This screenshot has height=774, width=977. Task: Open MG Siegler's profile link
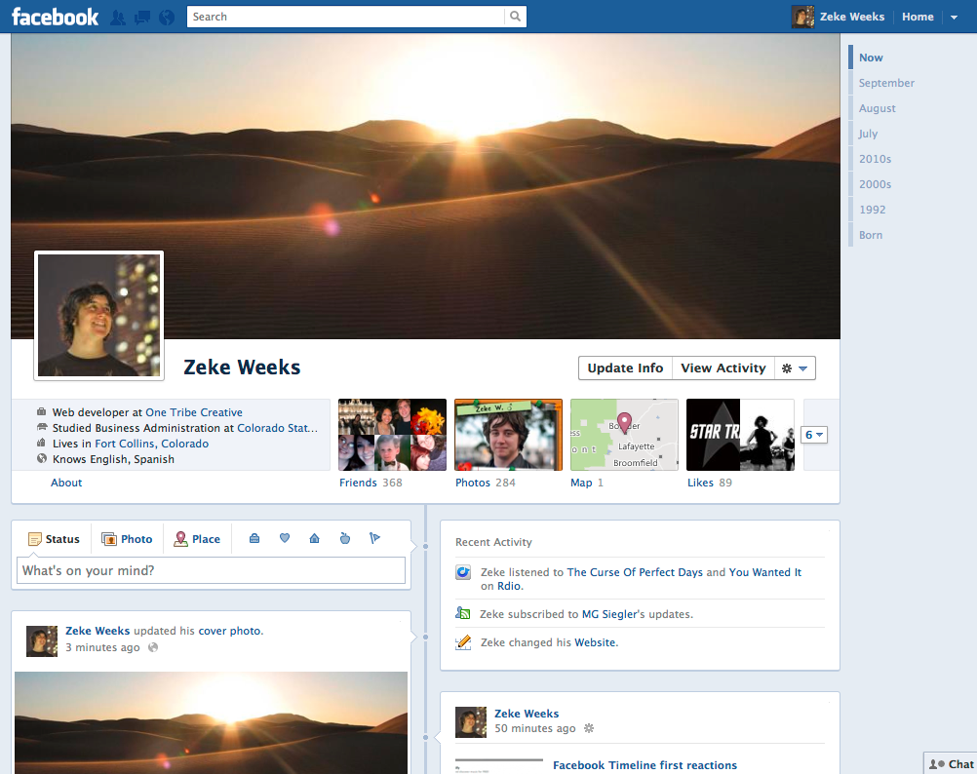coord(608,614)
